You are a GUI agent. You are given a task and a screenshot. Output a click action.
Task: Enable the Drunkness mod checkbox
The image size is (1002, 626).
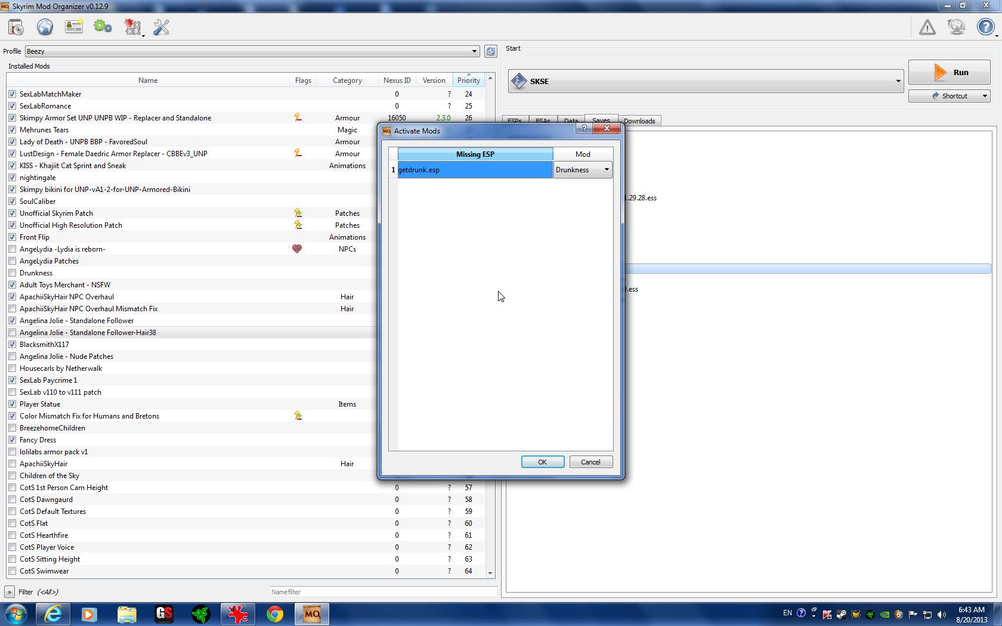click(13, 273)
